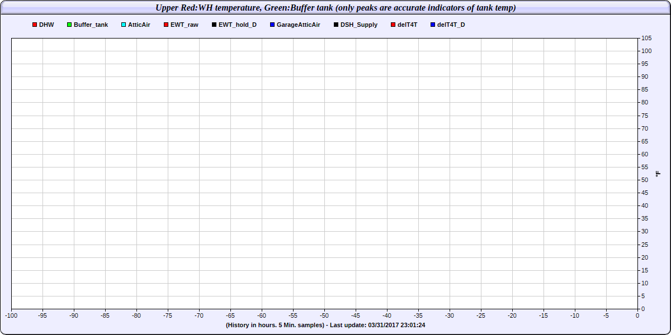Select the EWT_hold_D legend label
Viewport: 671px width, 335px height.
[x=238, y=25]
